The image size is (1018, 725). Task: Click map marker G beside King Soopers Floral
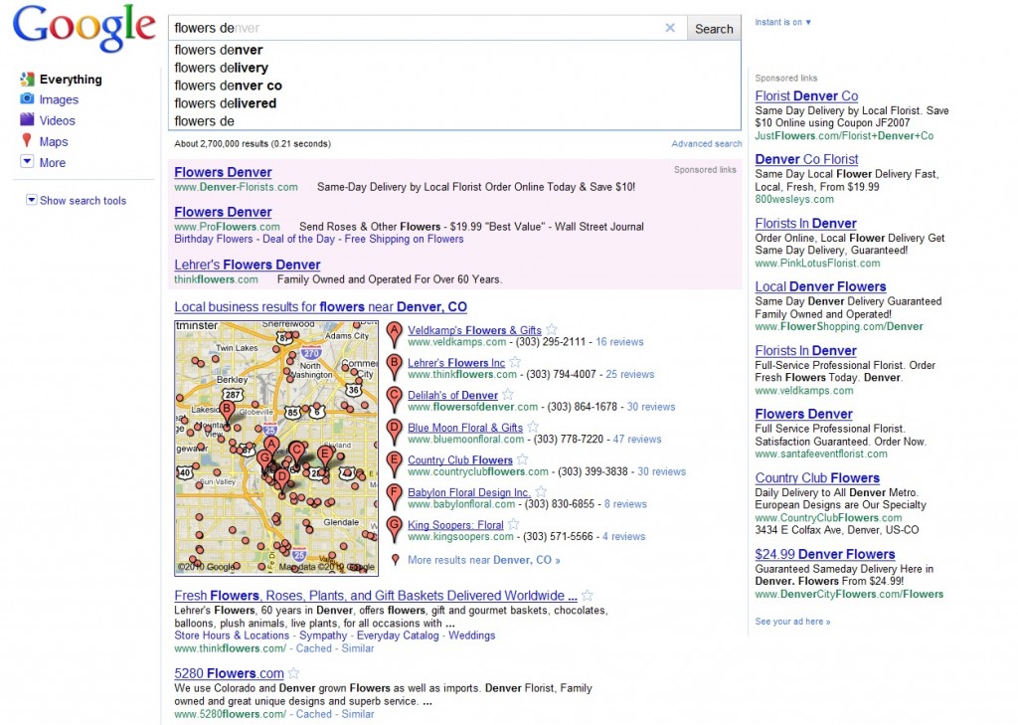coord(394,529)
